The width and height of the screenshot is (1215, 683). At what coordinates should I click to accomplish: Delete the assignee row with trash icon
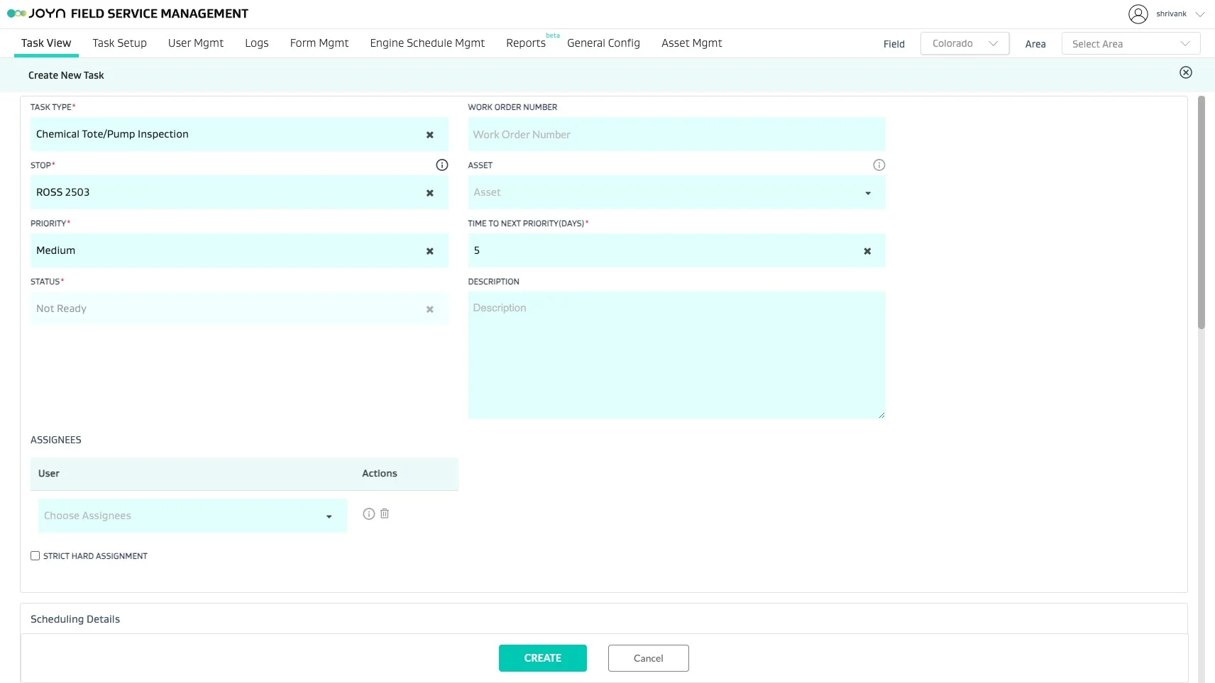pyautogui.click(x=385, y=513)
